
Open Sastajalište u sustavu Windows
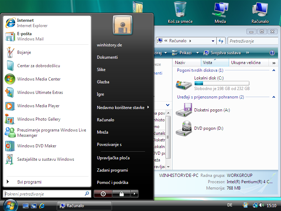[x=47, y=159]
